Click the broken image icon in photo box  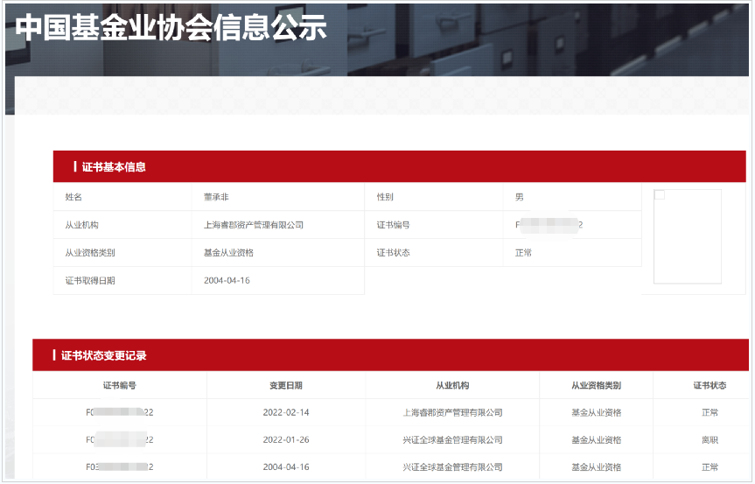tap(660, 195)
